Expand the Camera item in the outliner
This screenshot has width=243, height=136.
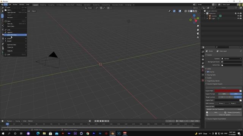[207, 16]
